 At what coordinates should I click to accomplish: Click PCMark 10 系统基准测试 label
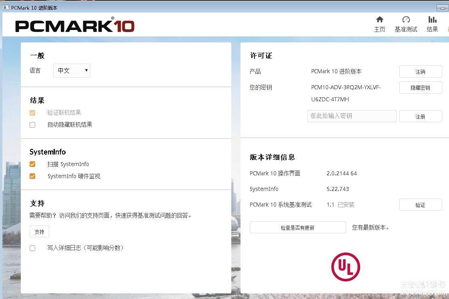coord(281,205)
